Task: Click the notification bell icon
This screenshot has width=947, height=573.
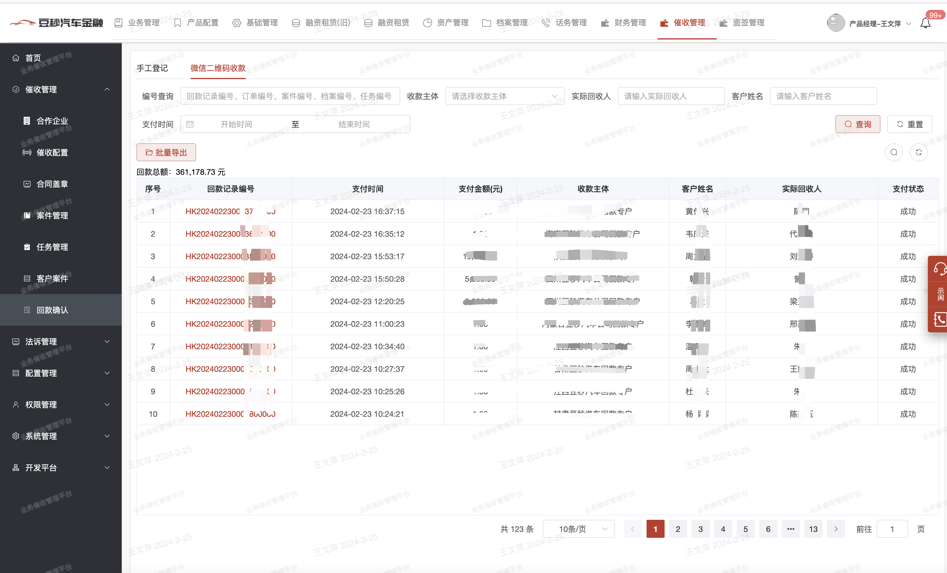Action: point(925,23)
